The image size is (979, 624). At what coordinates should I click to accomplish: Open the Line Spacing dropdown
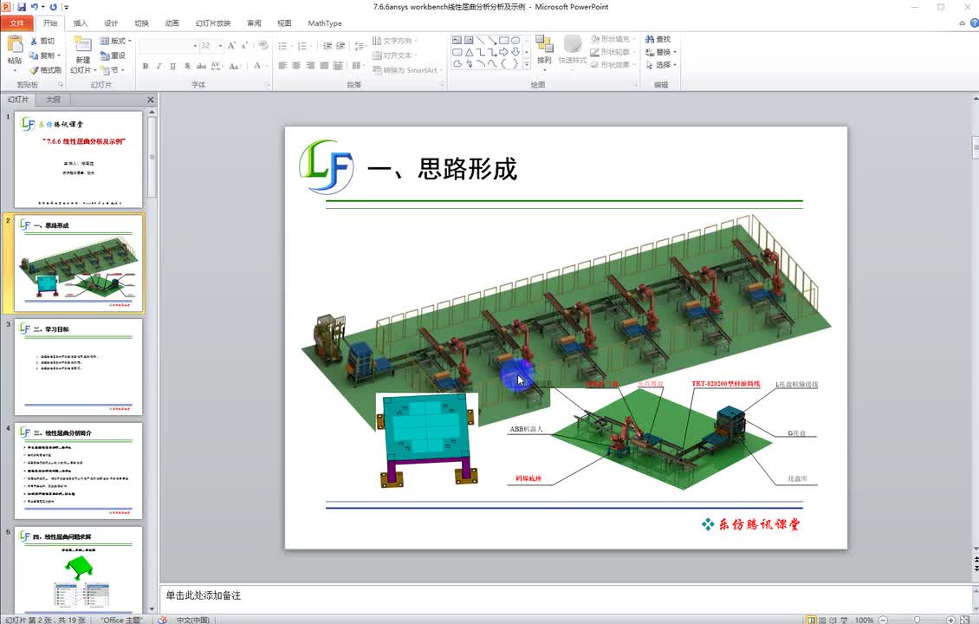[360, 46]
